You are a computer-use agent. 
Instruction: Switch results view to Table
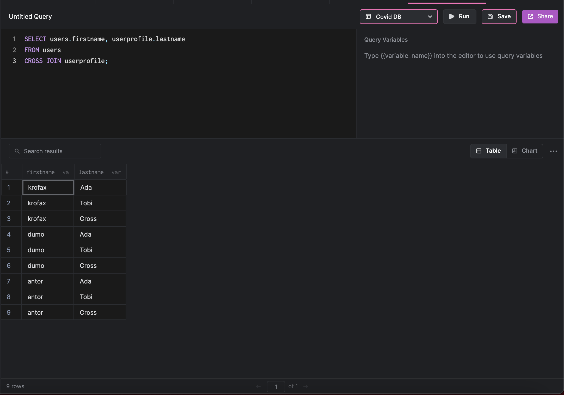488,151
